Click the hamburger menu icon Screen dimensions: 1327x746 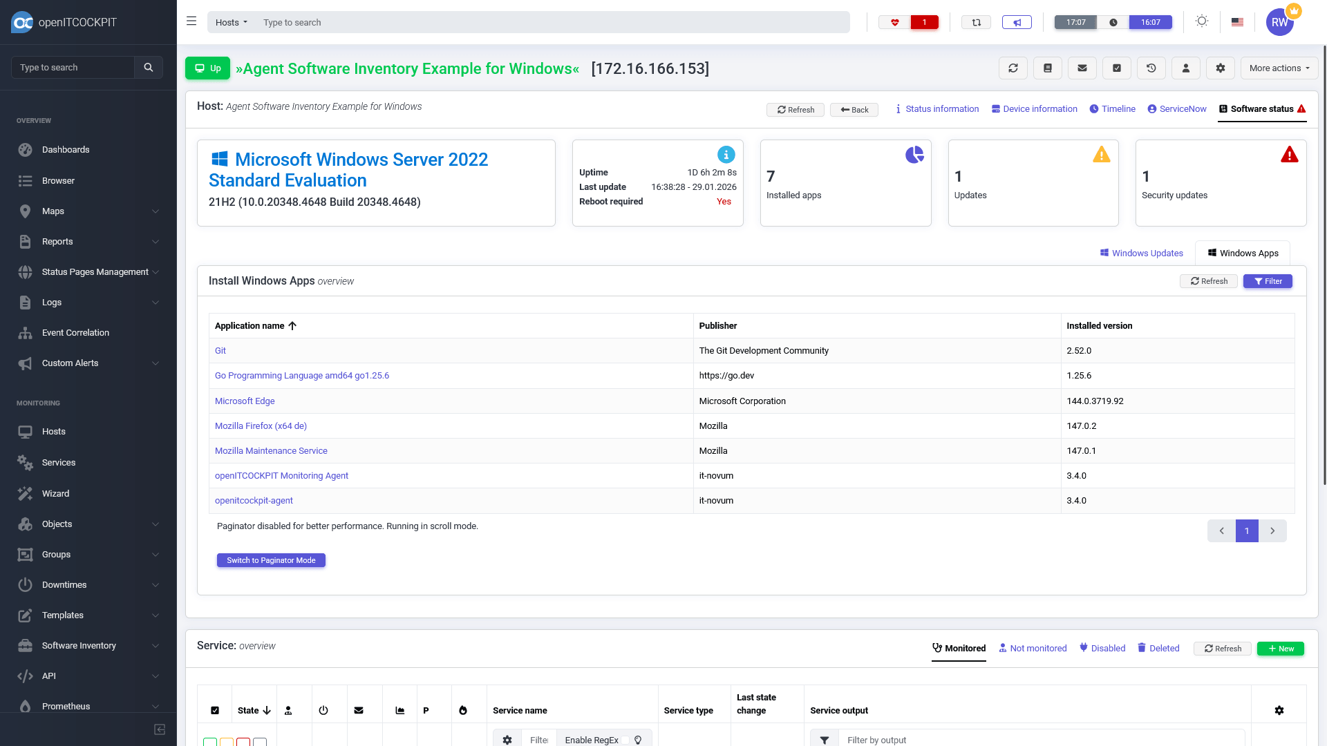click(191, 21)
